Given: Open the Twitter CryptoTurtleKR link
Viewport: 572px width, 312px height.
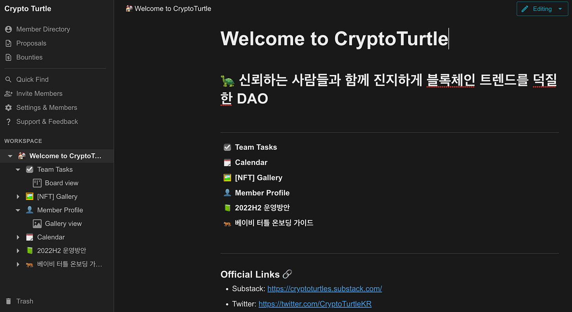Looking at the screenshot, I should pyautogui.click(x=315, y=304).
